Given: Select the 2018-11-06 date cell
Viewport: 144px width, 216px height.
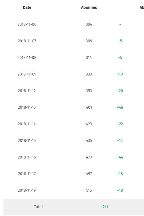Looking at the screenshot, I should (27, 24).
